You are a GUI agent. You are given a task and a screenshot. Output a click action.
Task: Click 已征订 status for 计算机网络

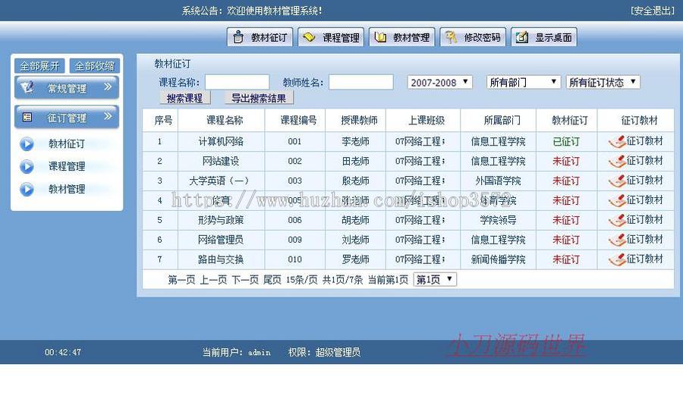pos(566,142)
